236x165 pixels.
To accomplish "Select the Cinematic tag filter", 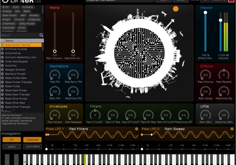I will (x=9, y=24).
